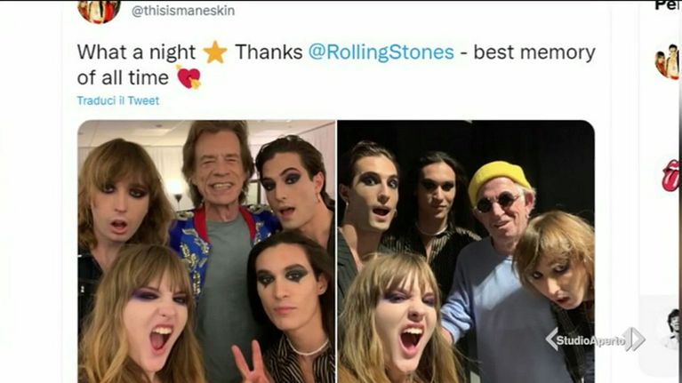Click the partially visible sidebar heading
The image size is (682, 383).
[x=668, y=6]
